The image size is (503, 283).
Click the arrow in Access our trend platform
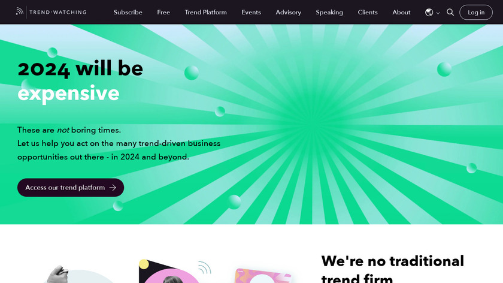[113, 188]
